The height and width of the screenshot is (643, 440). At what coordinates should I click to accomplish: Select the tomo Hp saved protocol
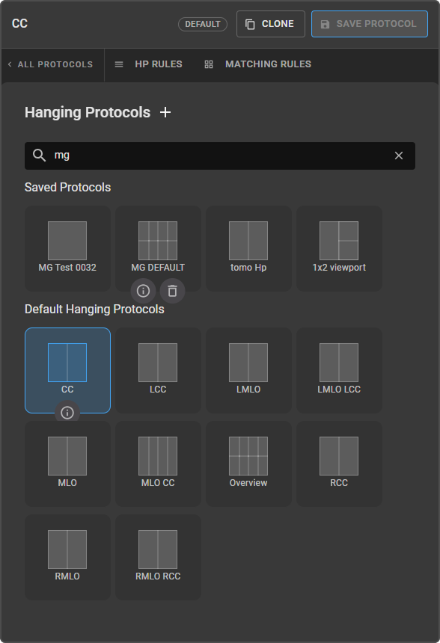click(x=248, y=248)
